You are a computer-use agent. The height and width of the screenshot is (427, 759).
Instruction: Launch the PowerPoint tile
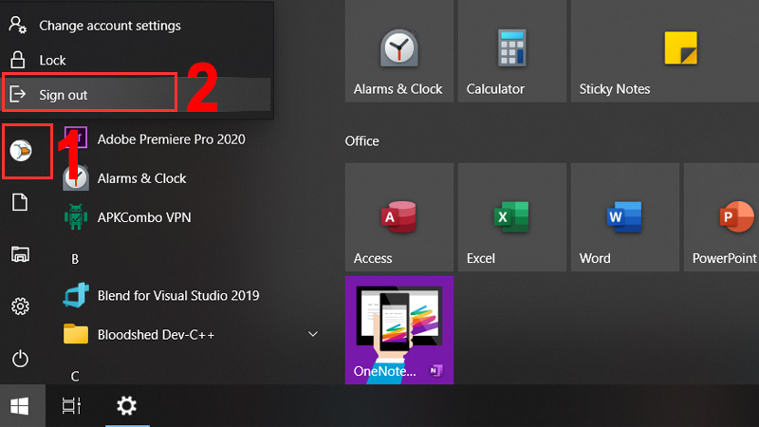[721, 217]
